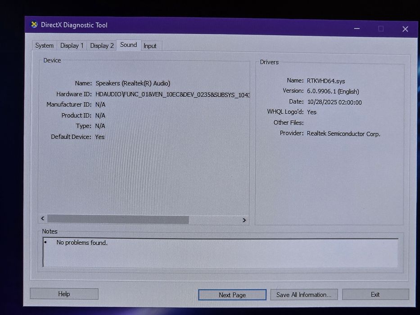Click the DirectX Diagnostic Tool title icon
The width and height of the screenshot is (420, 315).
(34, 25)
